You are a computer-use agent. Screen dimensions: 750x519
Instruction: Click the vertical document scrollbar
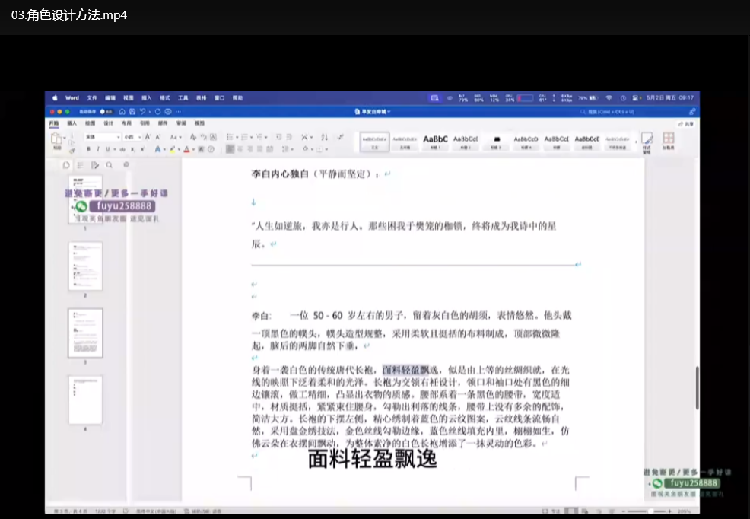(x=697, y=387)
